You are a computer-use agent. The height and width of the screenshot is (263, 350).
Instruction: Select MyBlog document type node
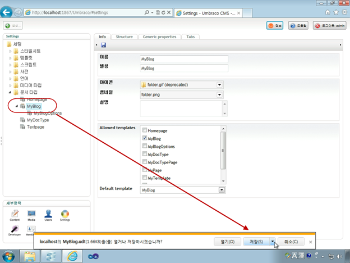34,106
